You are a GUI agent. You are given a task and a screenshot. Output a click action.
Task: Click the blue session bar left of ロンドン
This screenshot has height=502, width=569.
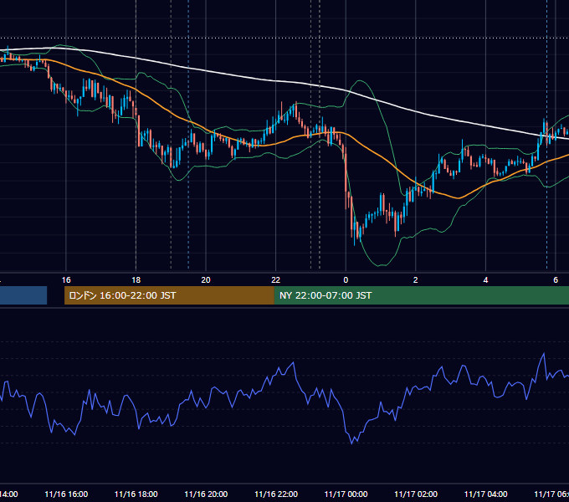point(23,295)
